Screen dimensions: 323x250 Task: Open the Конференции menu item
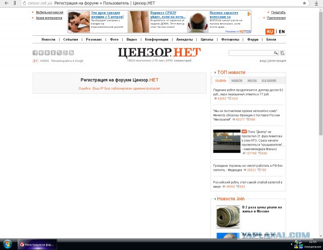156,39
